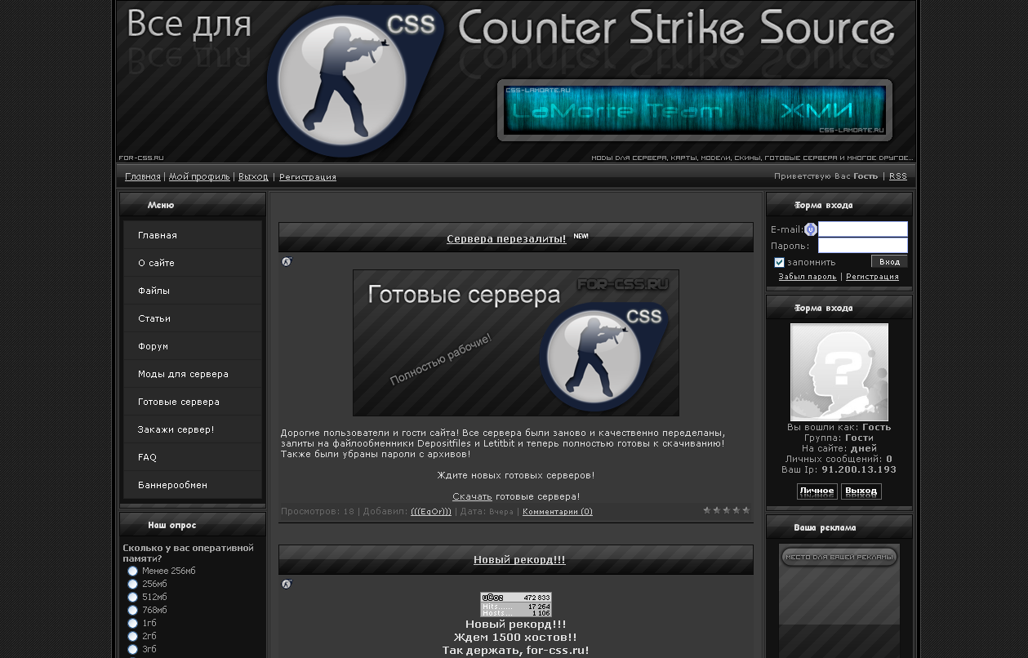
Task: Select '768мб' poll option
Action: pos(132,610)
